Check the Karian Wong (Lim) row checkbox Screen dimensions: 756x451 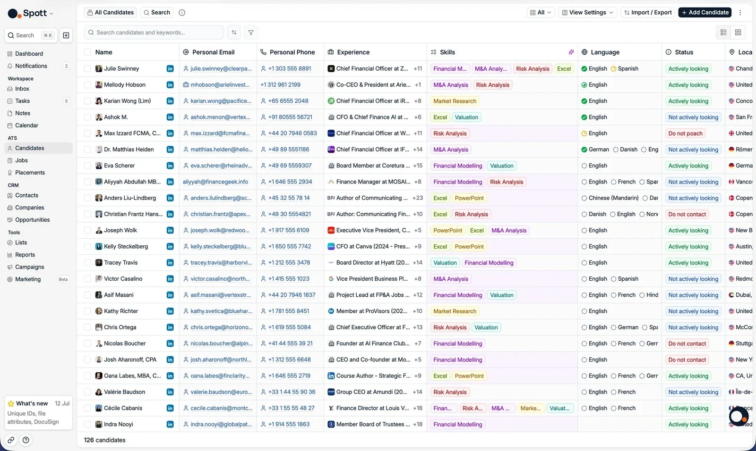tap(87, 101)
